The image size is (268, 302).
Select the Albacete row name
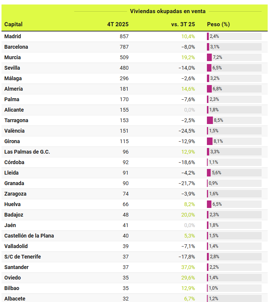tap(14, 299)
